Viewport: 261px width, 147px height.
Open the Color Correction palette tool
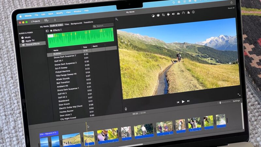pos(158,15)
